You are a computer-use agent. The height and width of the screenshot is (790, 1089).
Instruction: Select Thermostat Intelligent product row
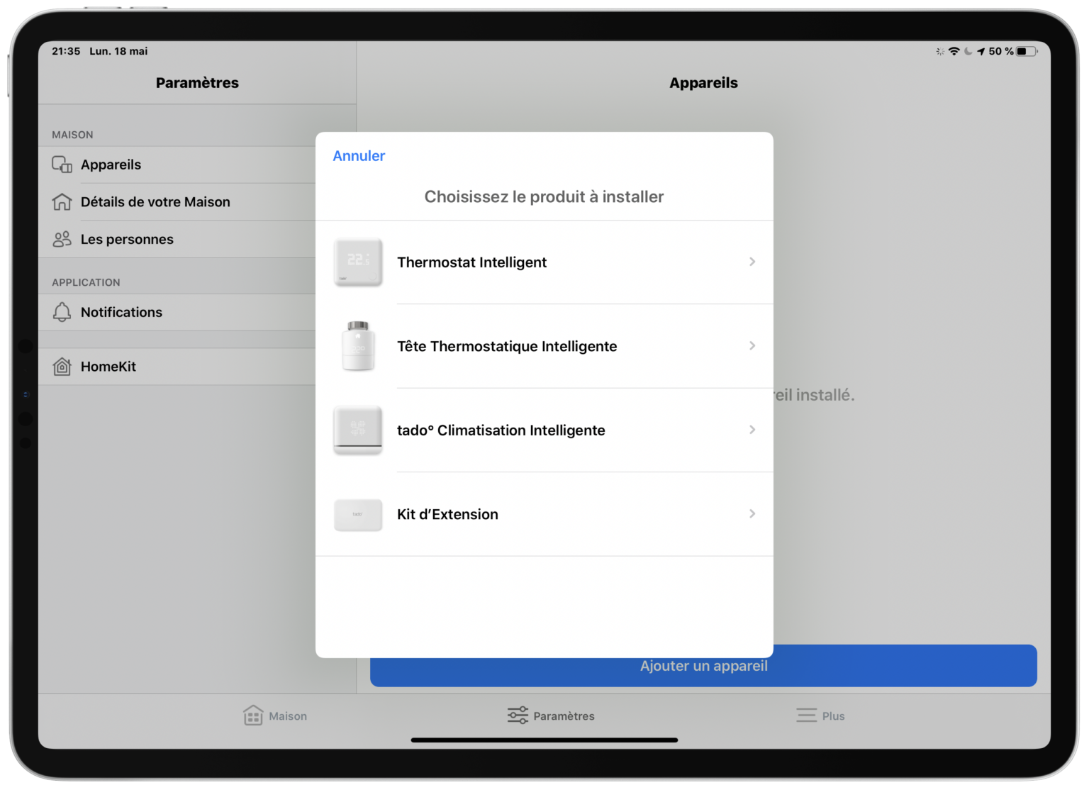coord(544,262)
